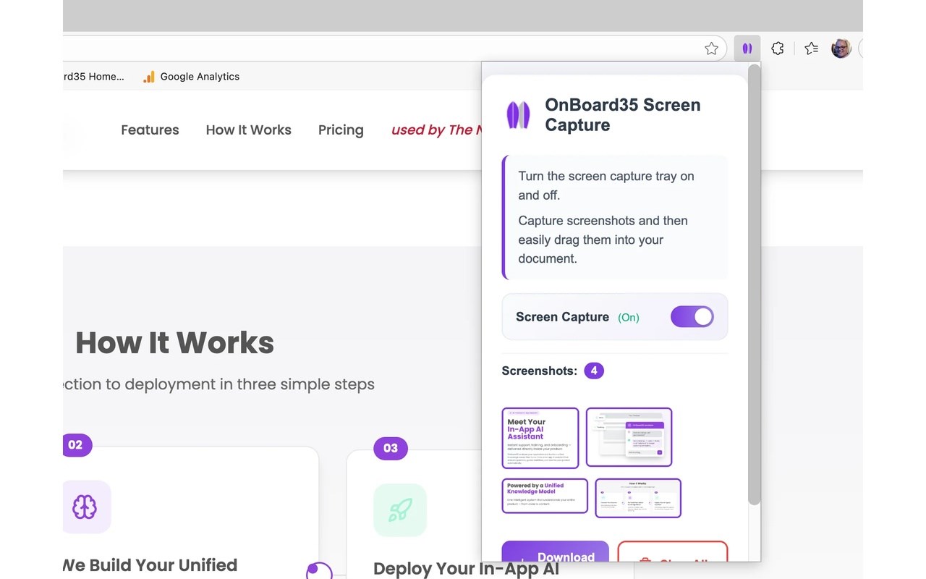The image size is (926, 579).
Task: Go to How It Works nav link
Action: click(248, 130)
